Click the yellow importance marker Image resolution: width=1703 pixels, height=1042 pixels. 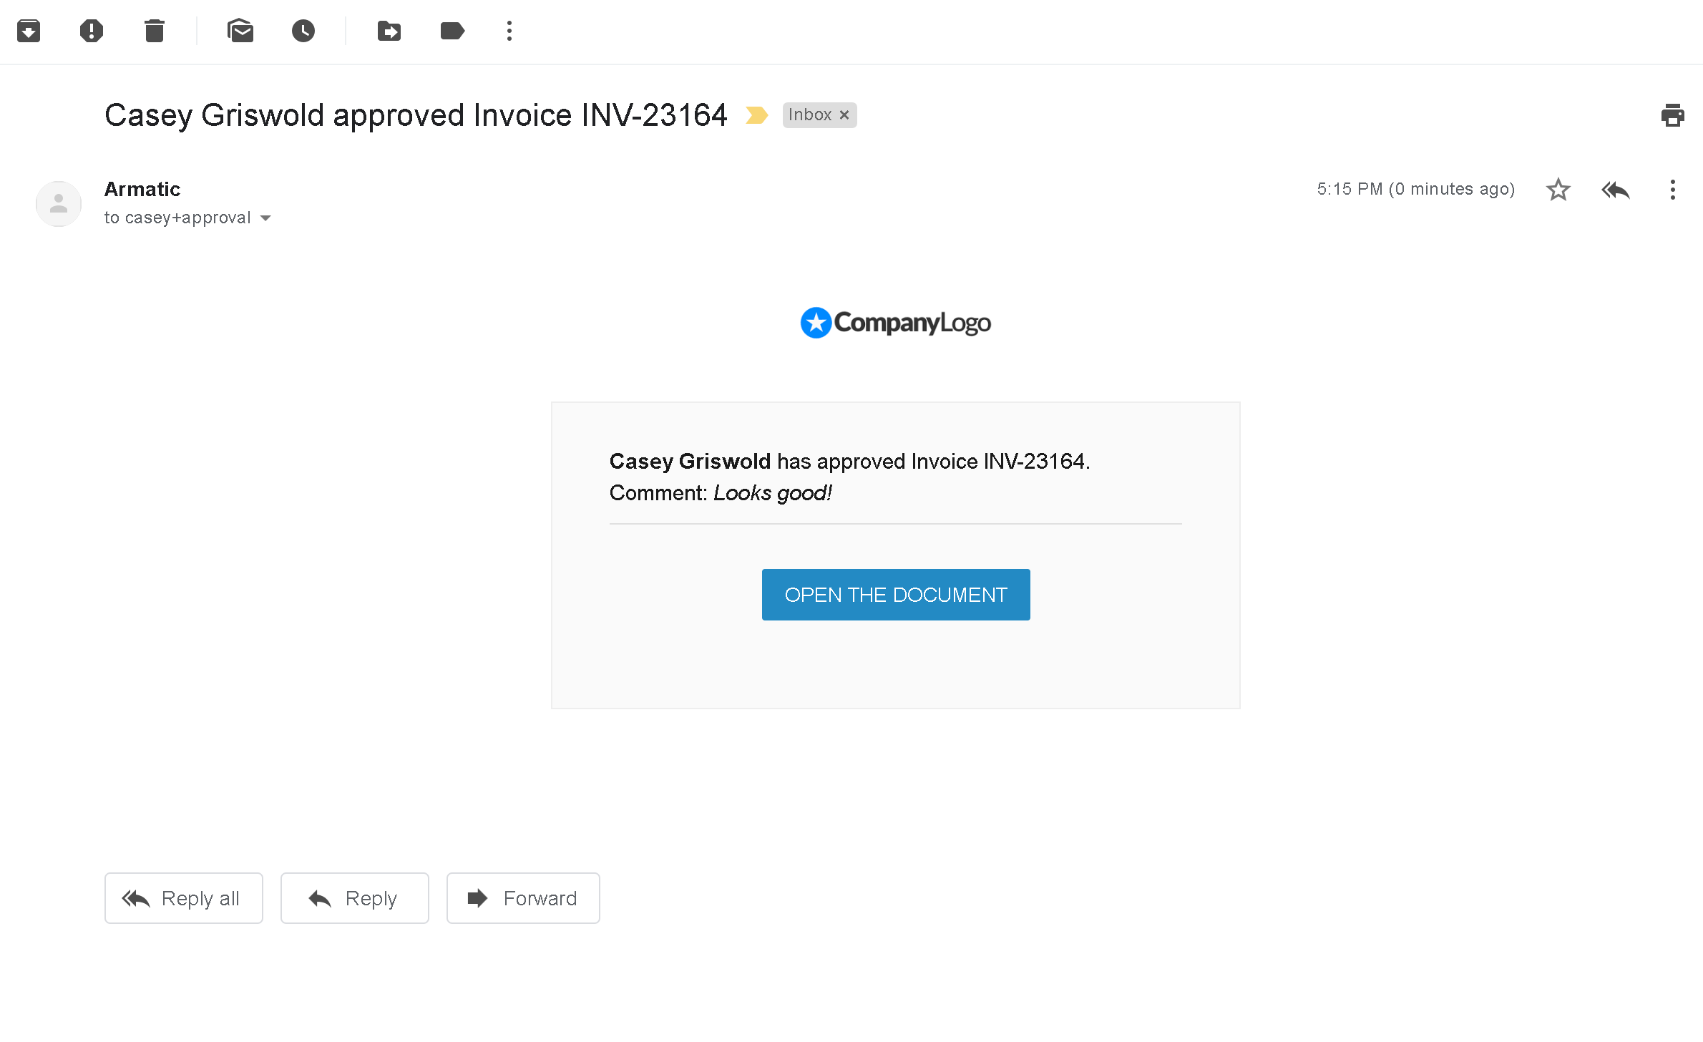pyautogui.click(x=756, y=115)
